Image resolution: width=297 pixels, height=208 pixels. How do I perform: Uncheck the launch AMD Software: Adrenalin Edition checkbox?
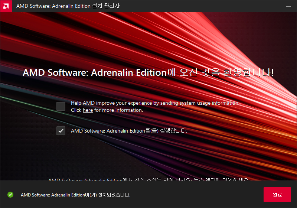[61, 131]
